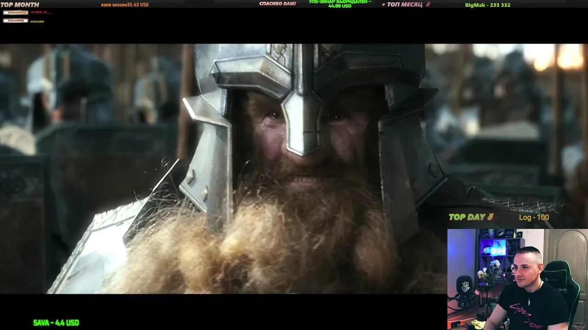Screen dimensions: 588x330
Task: Click the SUBSCRIBER badge label
Action: point(16,12)
